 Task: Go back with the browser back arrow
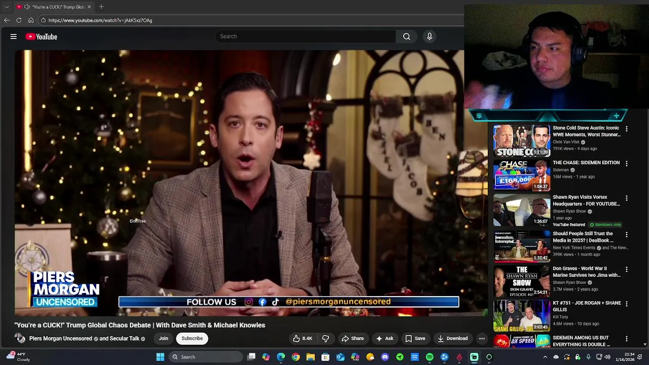coord(7,20)
